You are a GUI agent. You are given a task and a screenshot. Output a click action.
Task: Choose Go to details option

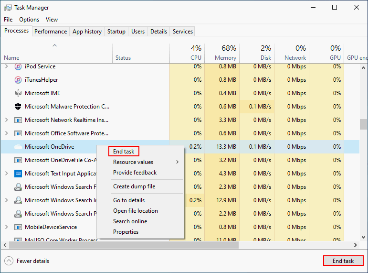click(x=129, y=200)
